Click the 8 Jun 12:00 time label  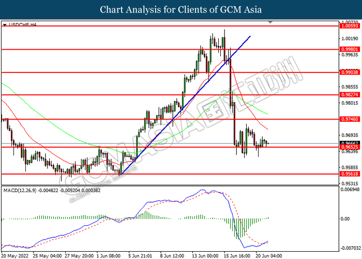point(172,256)
